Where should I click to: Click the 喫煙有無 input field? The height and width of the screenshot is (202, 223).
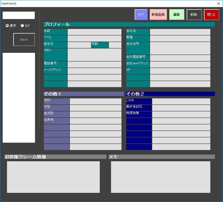[181, 114]
